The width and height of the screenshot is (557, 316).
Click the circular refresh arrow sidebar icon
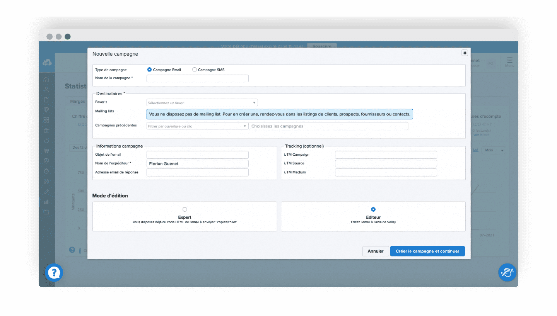[46, 141]
